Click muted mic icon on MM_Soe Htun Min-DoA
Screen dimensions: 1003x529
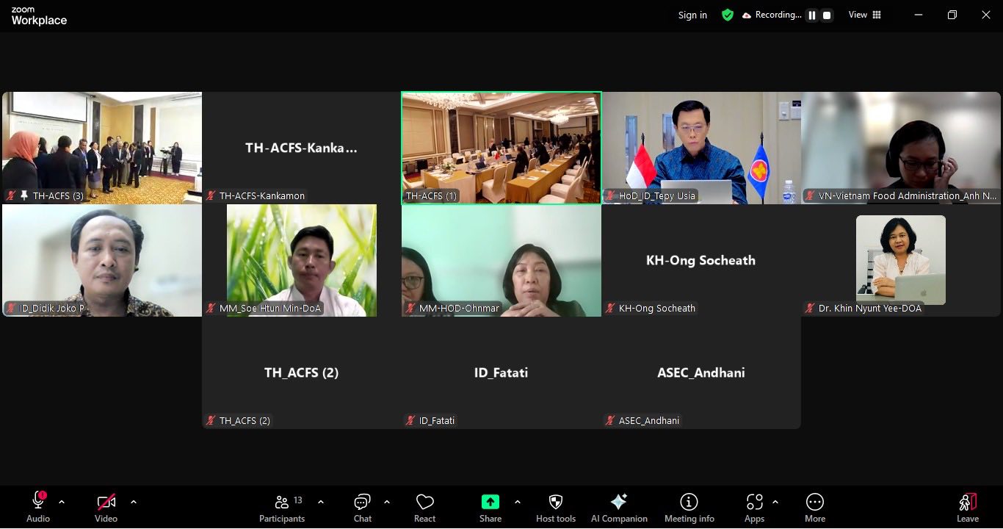pos(211,308)
